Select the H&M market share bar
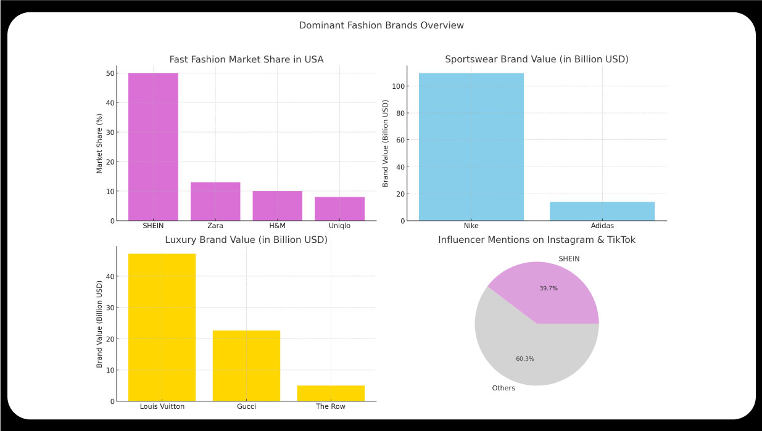 coord(277,207)
